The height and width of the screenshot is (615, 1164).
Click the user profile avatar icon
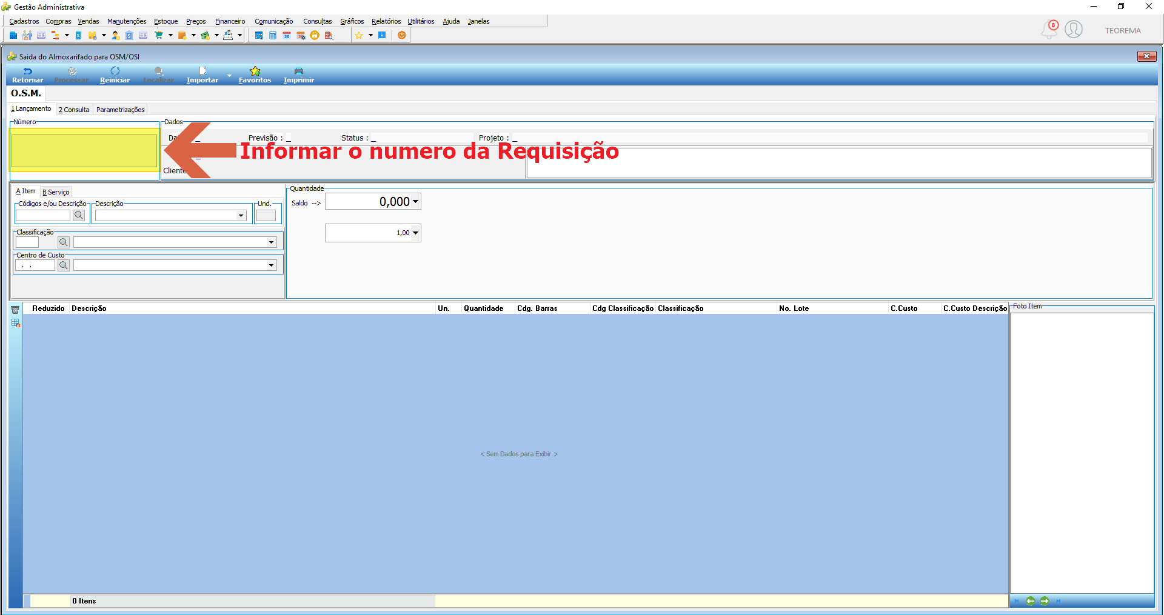[x=1074, y=29]
